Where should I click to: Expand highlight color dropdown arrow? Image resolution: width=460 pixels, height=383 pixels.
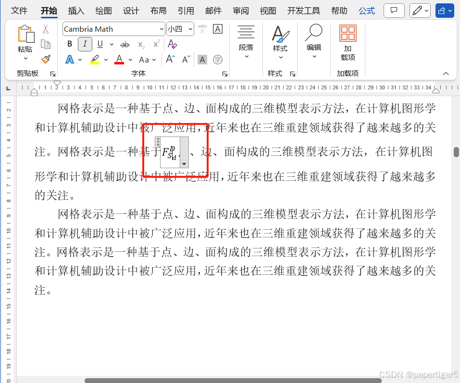tap(106, 60)
